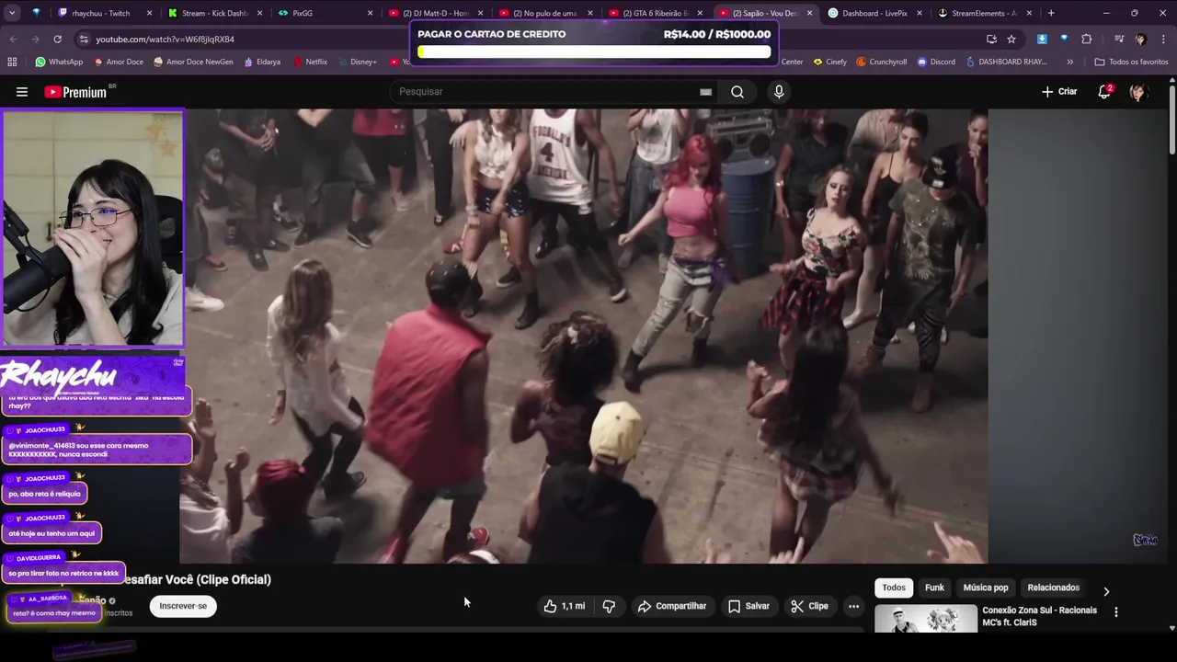Viewport: 1177px width, 662px height.
Task: Open the YouTube guide hamburger menu
Action: [x=22, y=92]
